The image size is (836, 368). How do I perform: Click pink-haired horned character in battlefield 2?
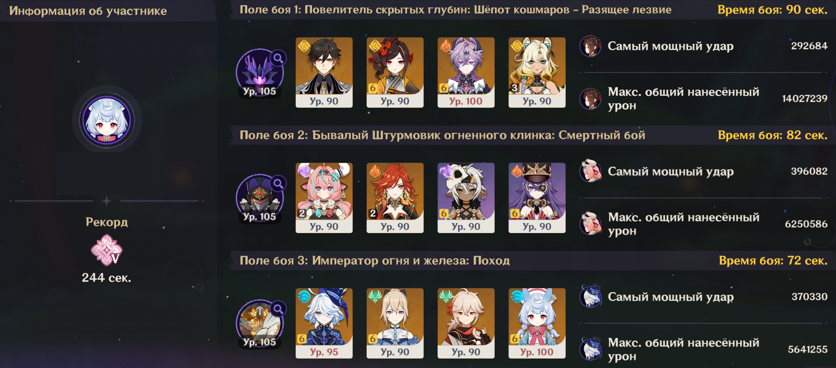(324, 198)
